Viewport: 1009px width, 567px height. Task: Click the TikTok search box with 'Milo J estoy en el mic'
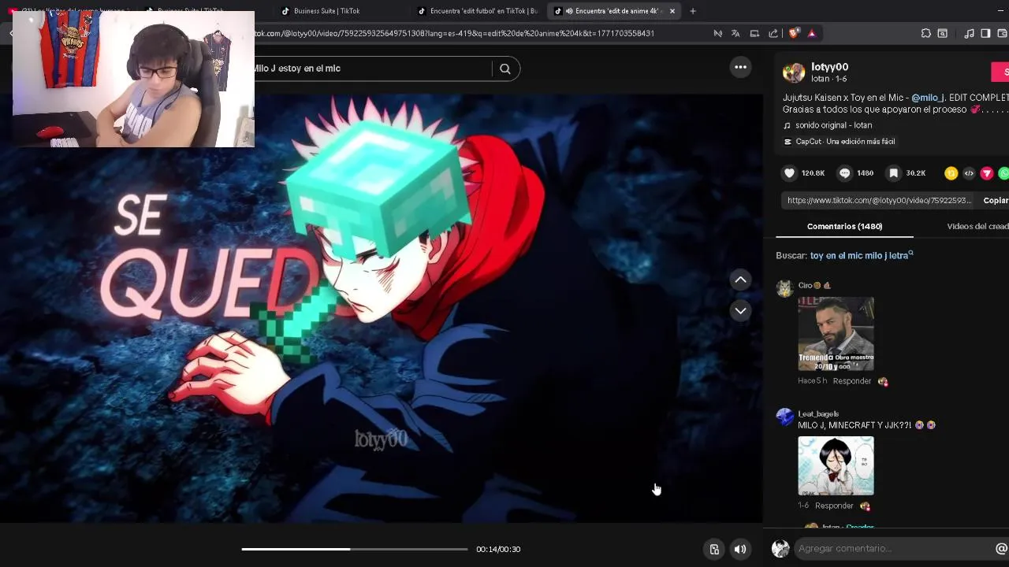370,69
